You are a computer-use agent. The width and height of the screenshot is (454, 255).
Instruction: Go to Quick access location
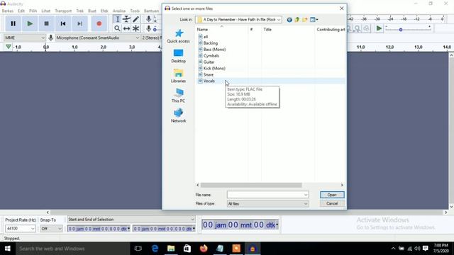point(178,36)
